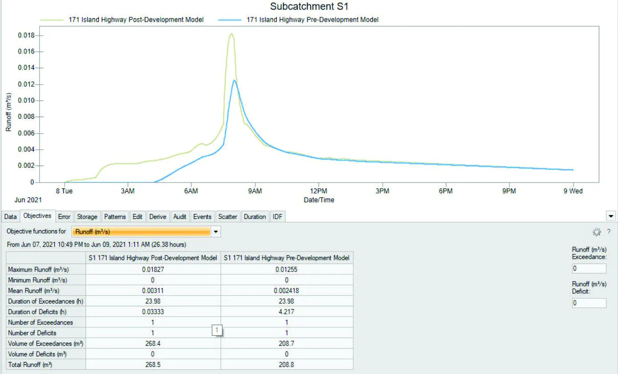Open the Edit tab
The height and width of the screenshot is (374, 618).
pyautogui.click(x=137, y=217)
